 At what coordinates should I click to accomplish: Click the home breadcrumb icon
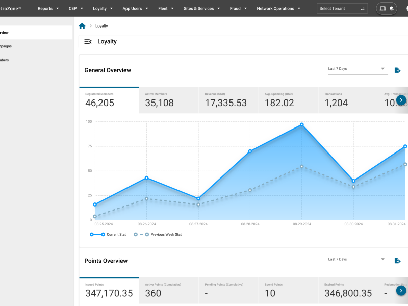click(x=82, y=25)
